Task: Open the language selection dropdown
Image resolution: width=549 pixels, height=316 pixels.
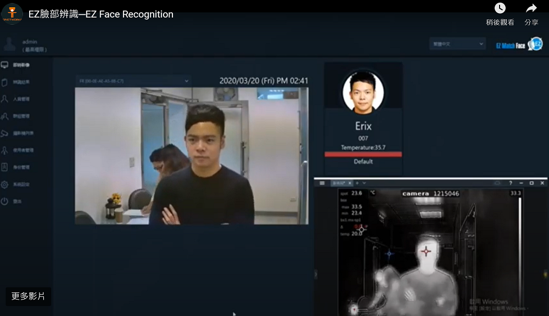Action: click(x=457, y=44)
